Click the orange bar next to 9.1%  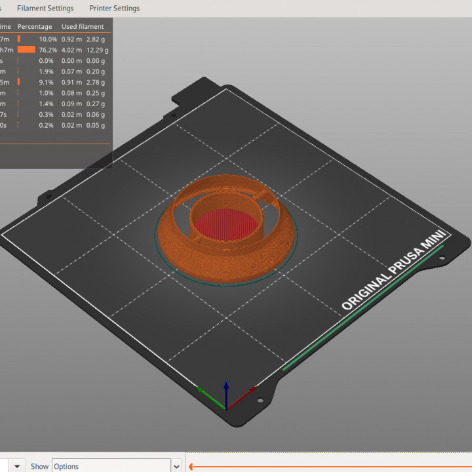(x=18, y=82)
